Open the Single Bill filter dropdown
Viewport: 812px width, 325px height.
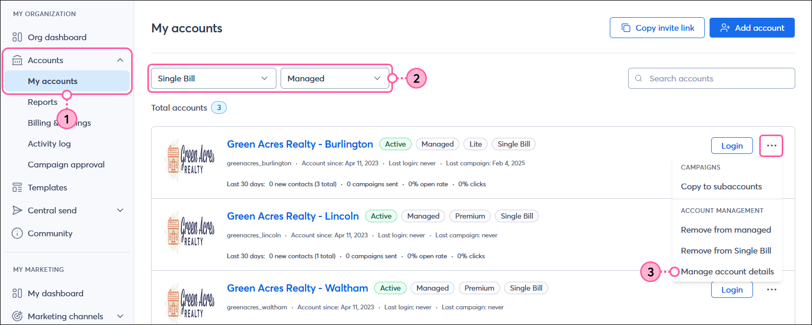(212, 78)
